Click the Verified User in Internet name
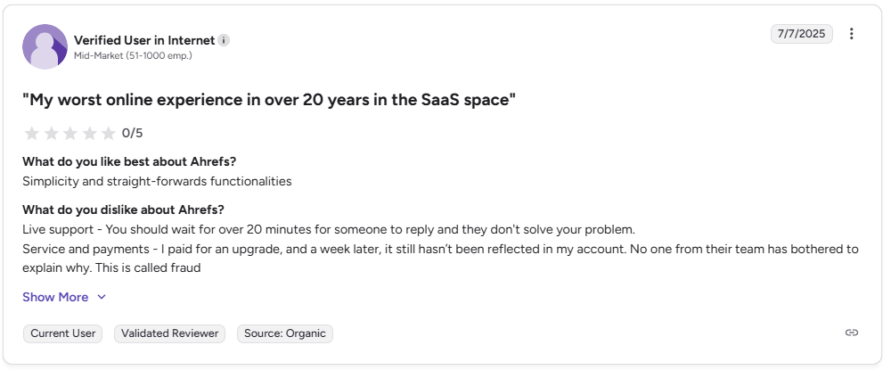The width and height of the screenshot is (891, 378). pos(143,40)
